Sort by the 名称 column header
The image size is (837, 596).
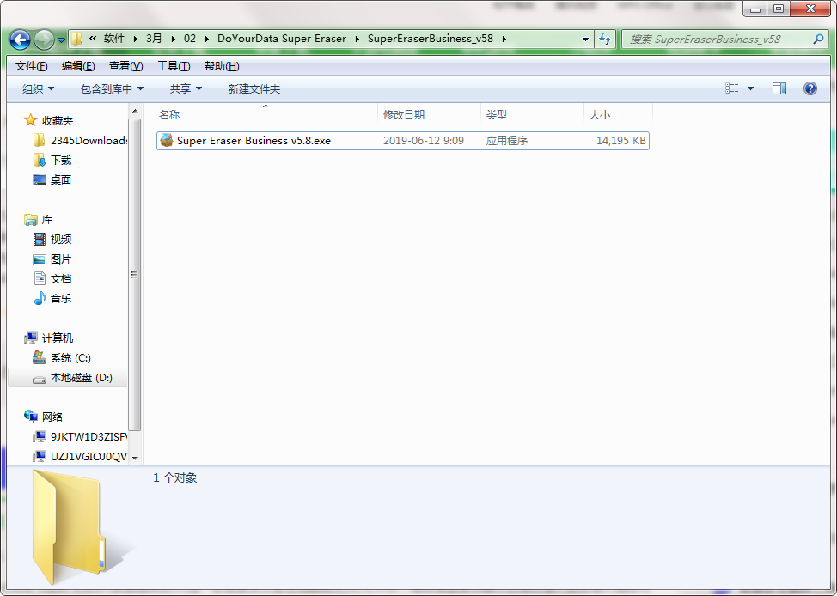[266, 114]
